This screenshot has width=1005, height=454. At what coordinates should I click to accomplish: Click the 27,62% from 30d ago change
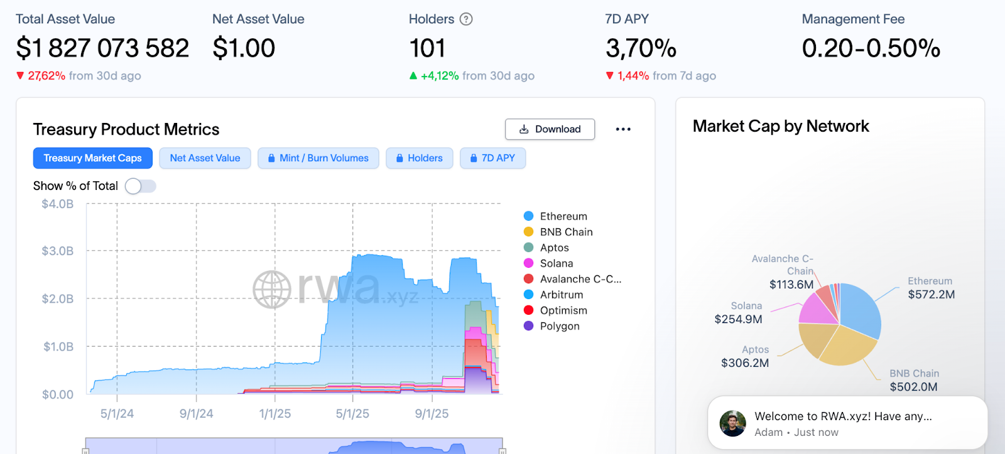79,76
